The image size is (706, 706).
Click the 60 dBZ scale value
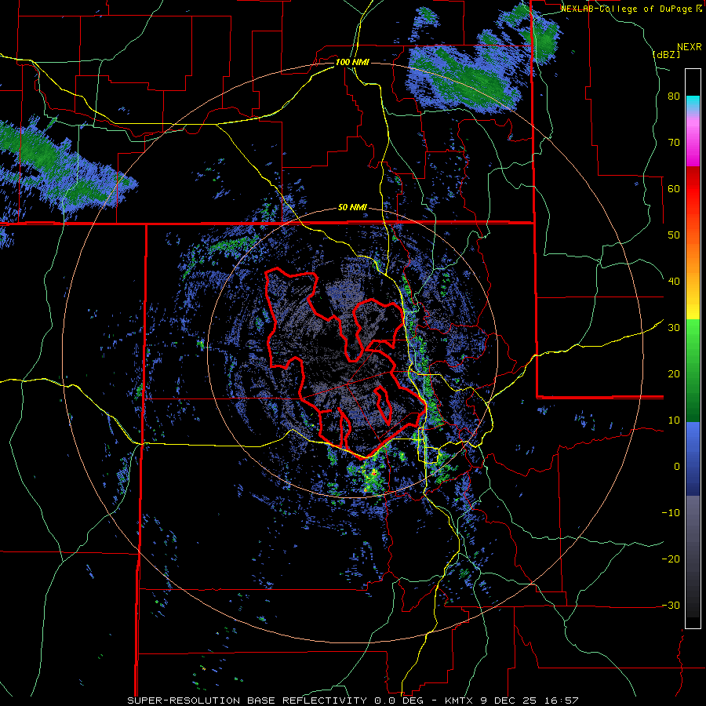(x=674, y=188)
